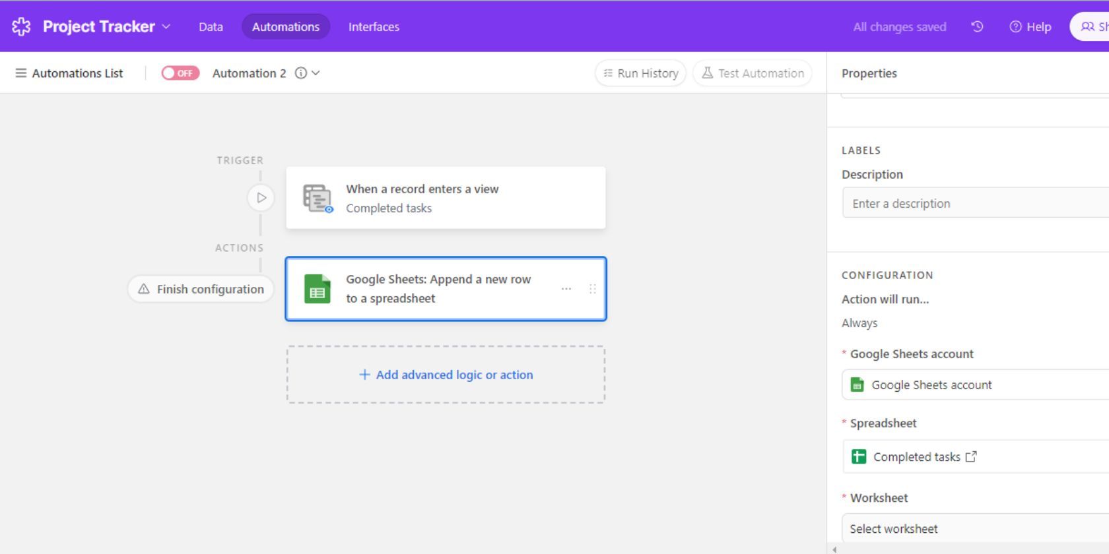Click the Automation 2 info icon
The height and width of the screenshot is (554, 1109).
click(301, 73)
